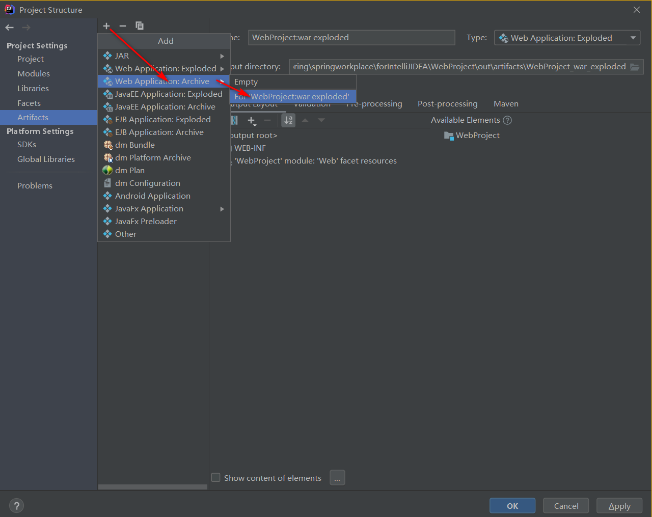652x517 pixels.
Task: Go forward with the right arrow
Action: point(26,28)
